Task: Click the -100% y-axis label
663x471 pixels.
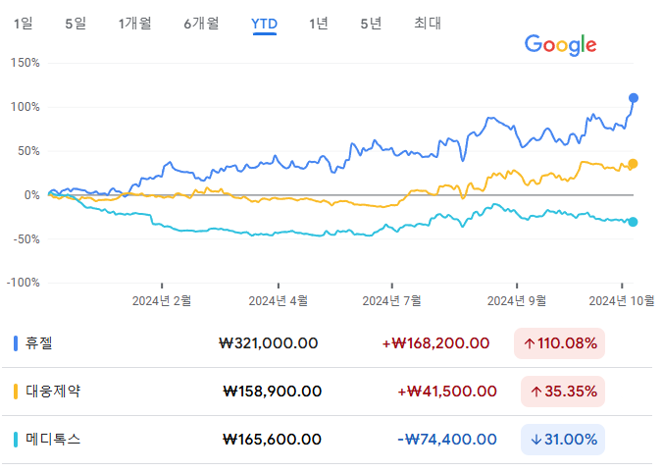Action: pyautogui.click(x=23, y=283)
